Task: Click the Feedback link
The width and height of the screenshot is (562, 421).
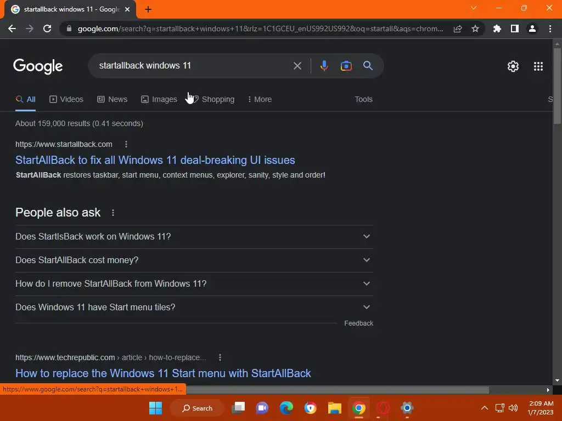Action: [x=359, y=323]
